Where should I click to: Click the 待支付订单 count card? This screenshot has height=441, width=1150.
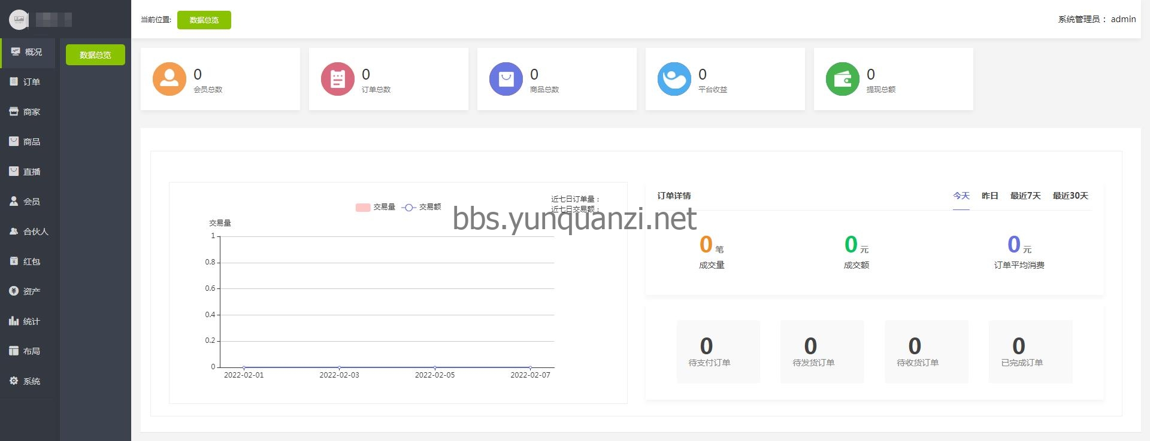coord(718,351)
